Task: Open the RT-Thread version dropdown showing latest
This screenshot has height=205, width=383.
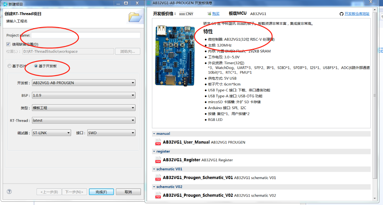Action: click(x=84, y=120)
